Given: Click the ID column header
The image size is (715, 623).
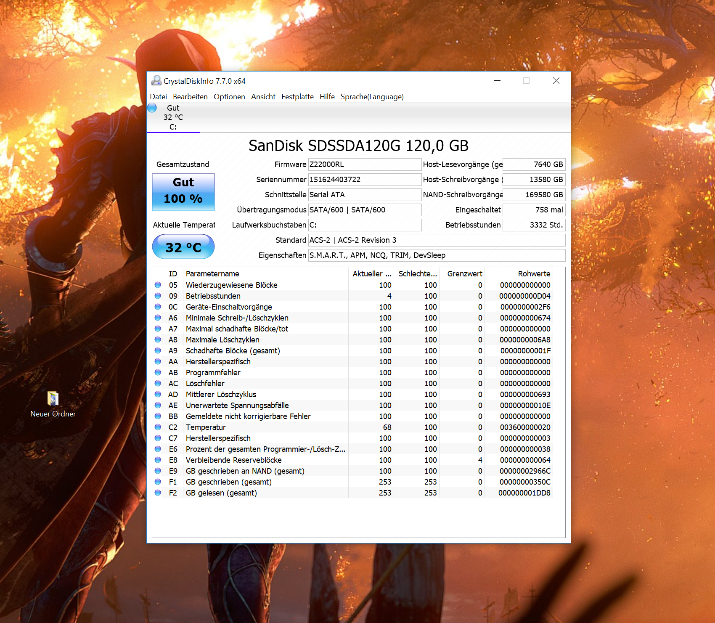Looking at the screenshot, I should click(173, 274).
